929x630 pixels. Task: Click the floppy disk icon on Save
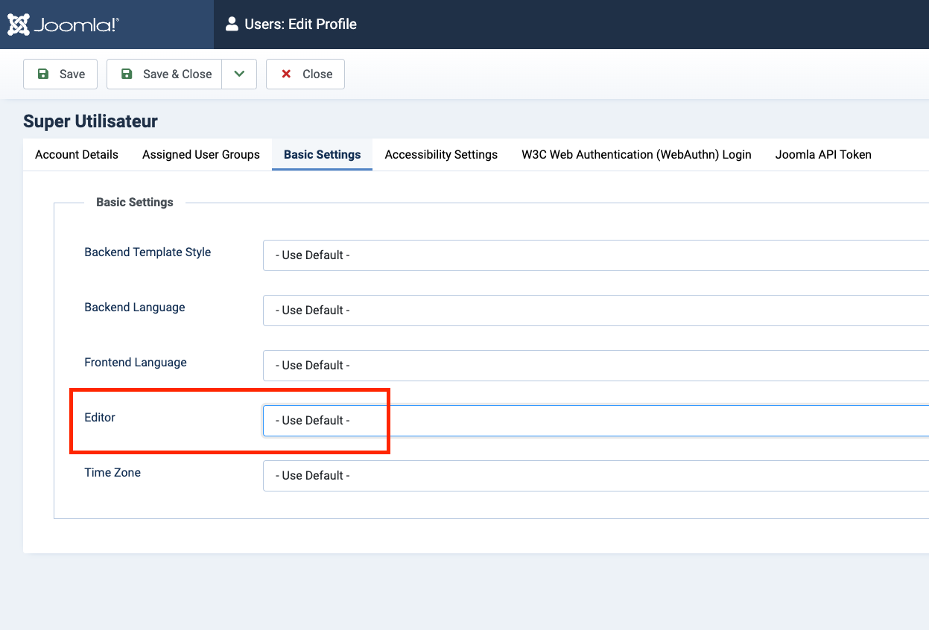[43, 74]
